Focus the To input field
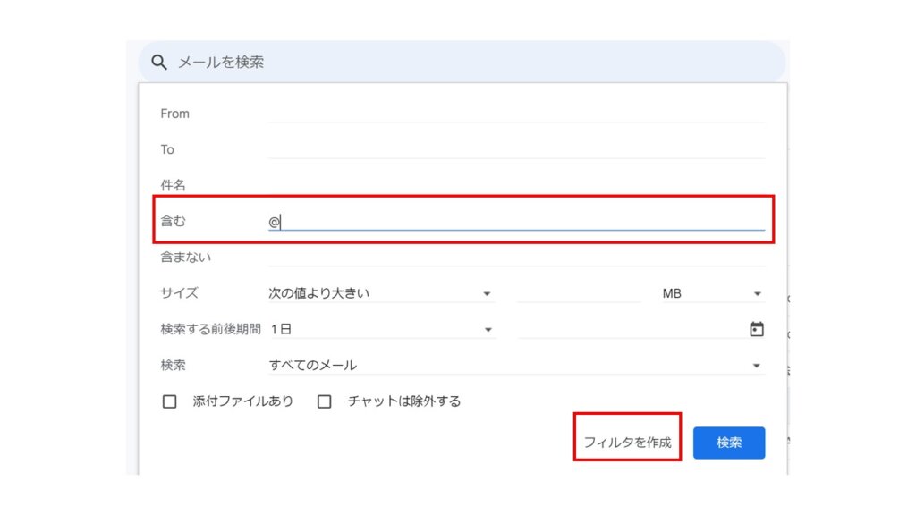This screenshot has width=916, height=515. pos(516,149)
